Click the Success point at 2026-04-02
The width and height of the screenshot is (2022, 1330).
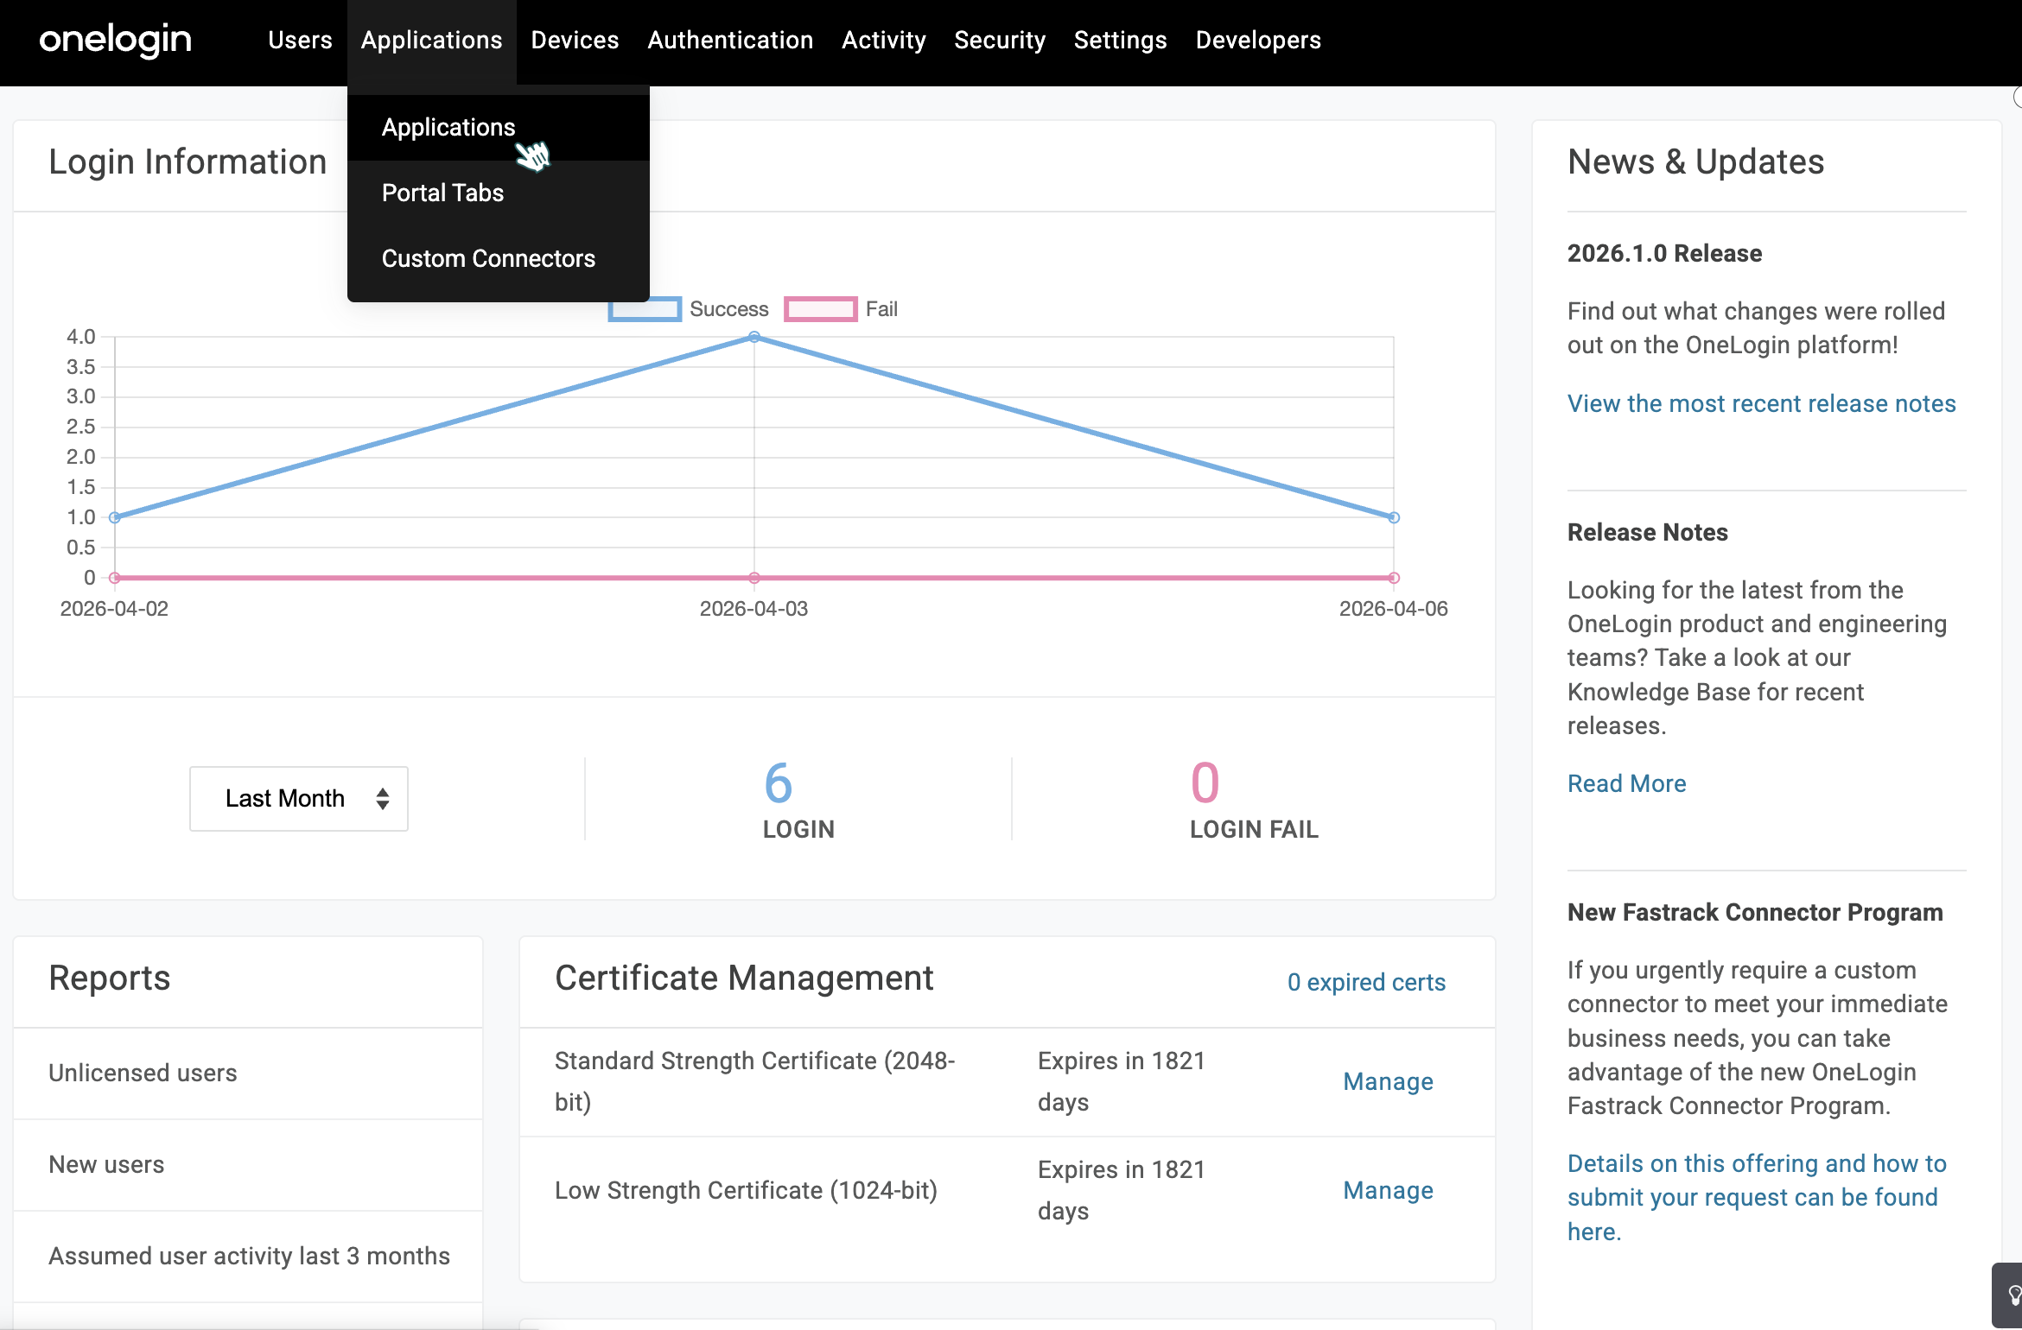(115, 517)
